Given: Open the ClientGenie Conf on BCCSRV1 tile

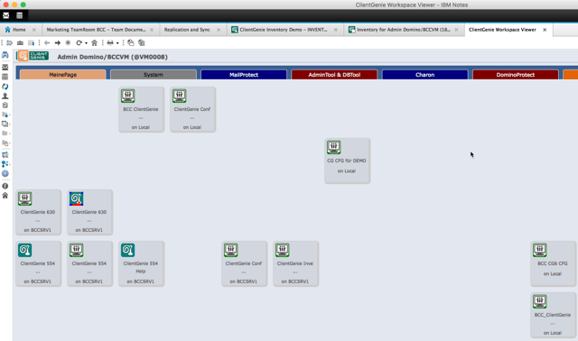Looking at the screenshot, I should click(x=244, y=263).
